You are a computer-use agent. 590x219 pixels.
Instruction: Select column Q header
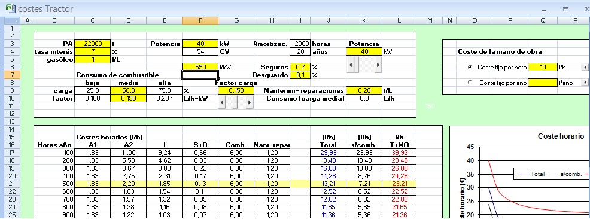tap(542, 21)
